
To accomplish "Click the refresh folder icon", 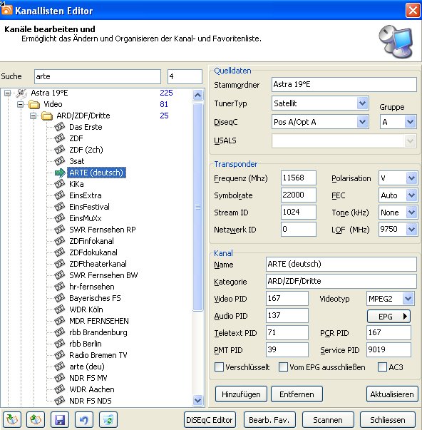I will pyautogui.click(x=108, y=419).
